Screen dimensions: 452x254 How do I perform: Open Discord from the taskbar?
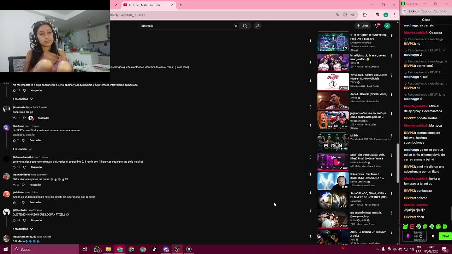pos(166,249)
